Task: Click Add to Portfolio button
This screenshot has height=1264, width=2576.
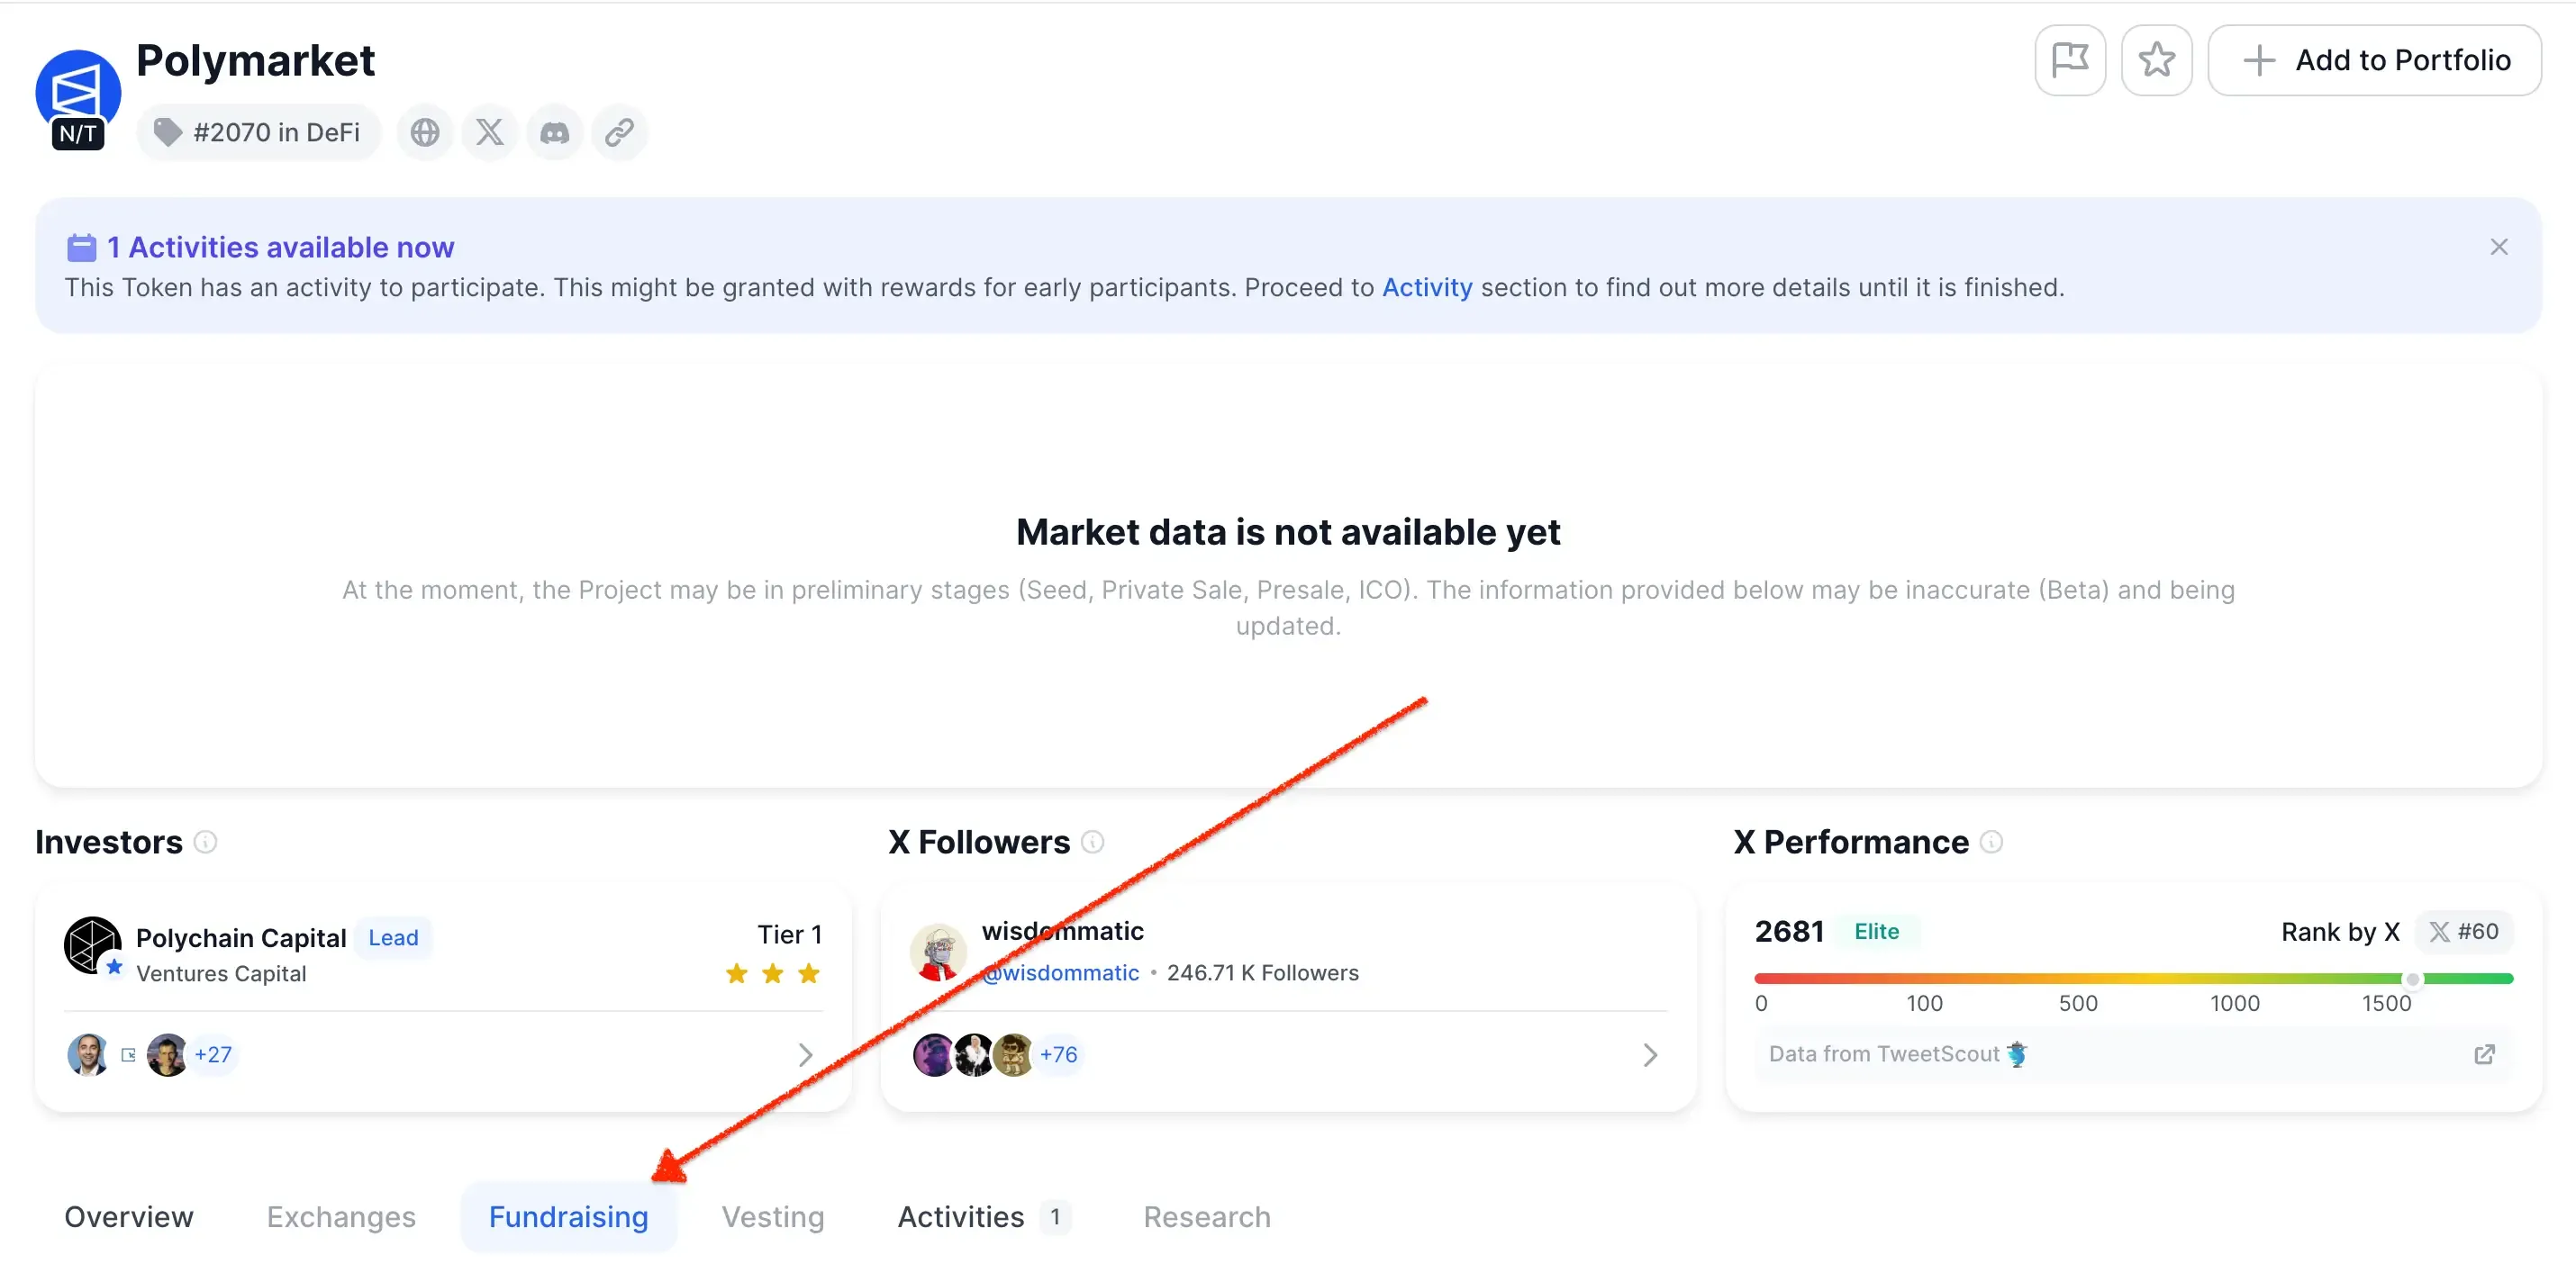Action: click(2374, 60)
